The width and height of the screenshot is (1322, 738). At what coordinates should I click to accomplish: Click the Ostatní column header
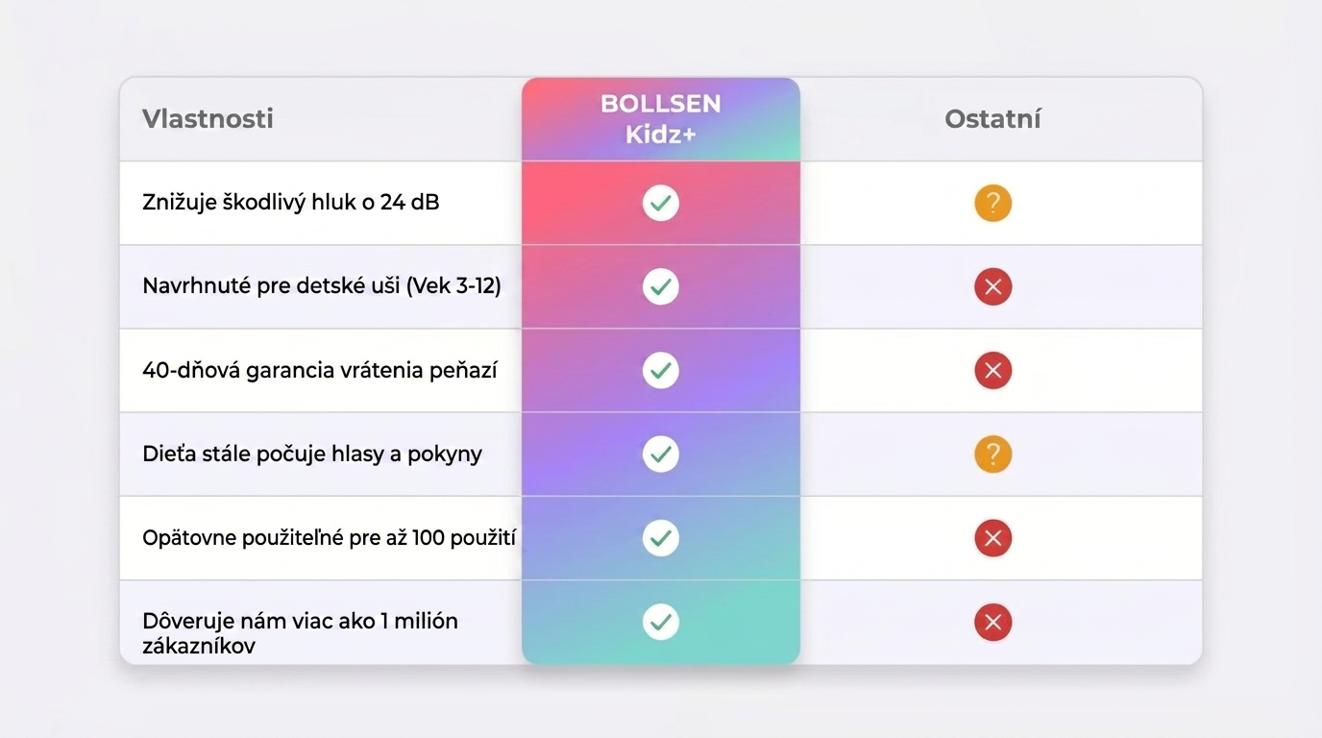(992, 119)
